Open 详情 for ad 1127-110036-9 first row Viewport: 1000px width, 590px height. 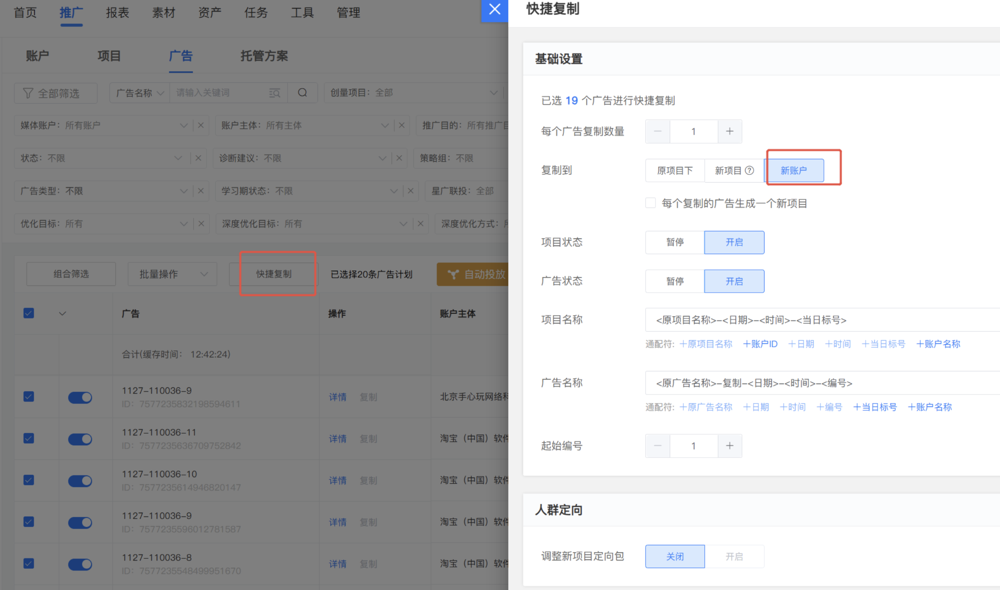338,397
